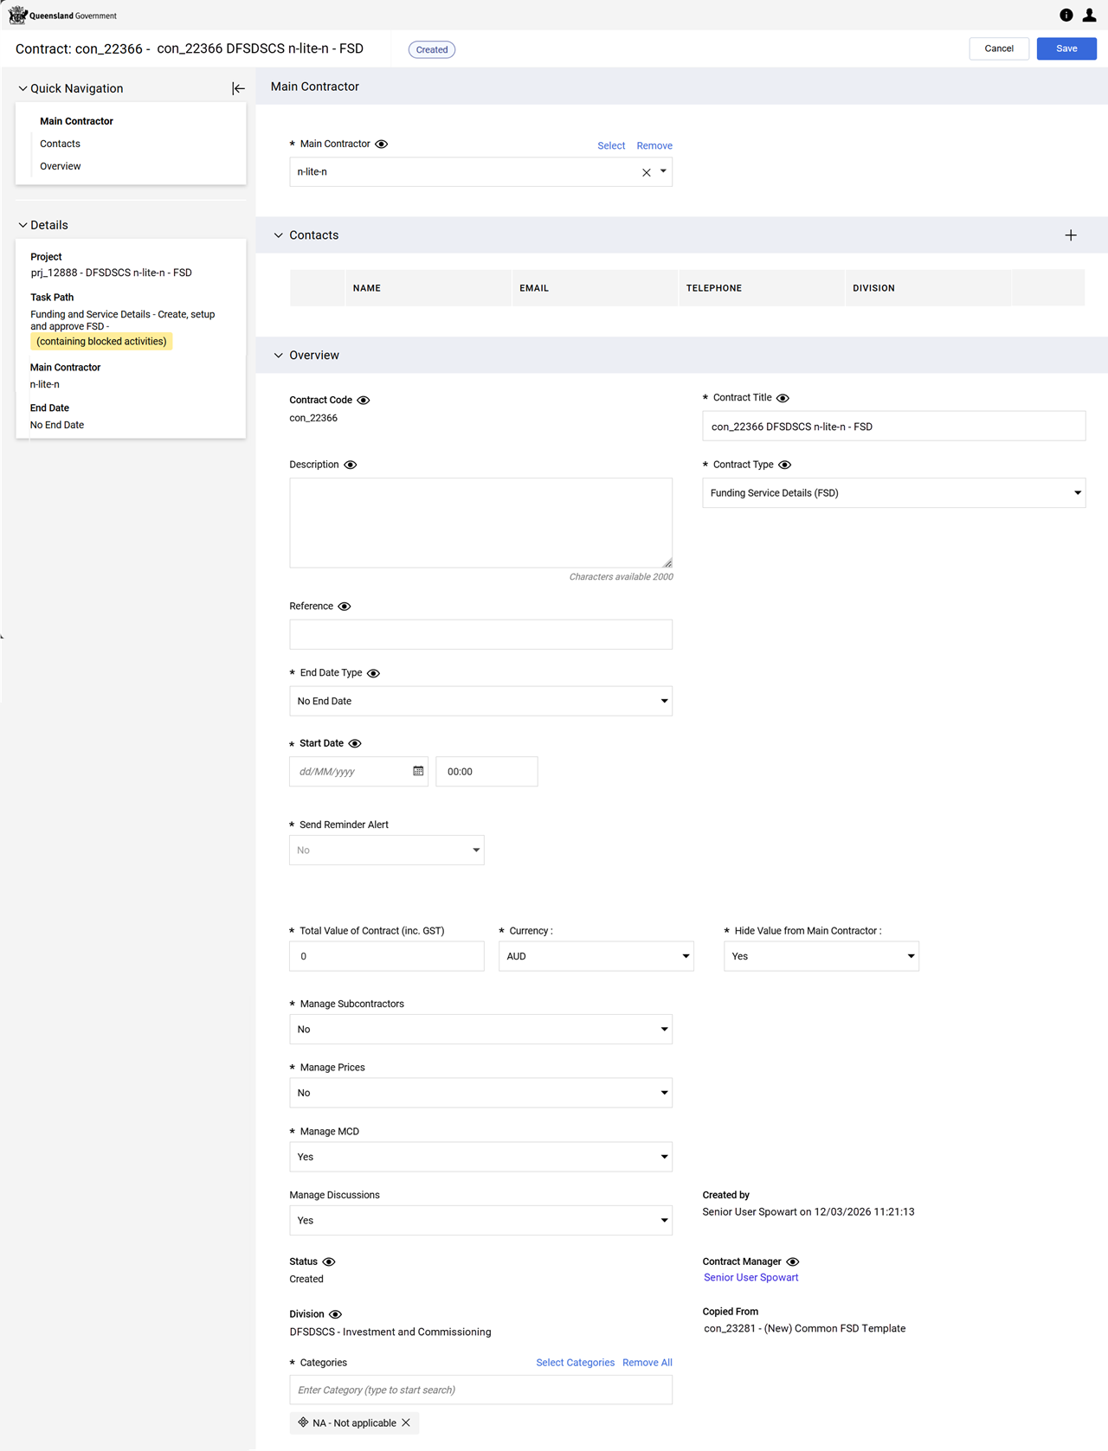Click into the Reference input field

coord(480,634)
